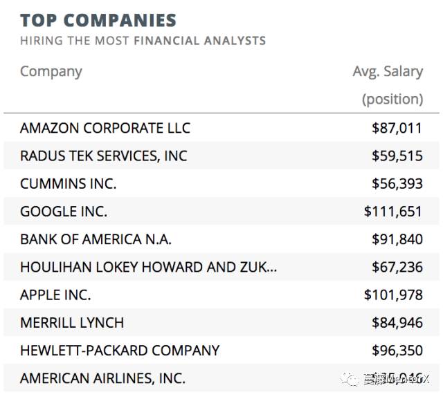Click the Avg. Salary column header
The height and width of the screenshot is (399, 443).
click(387, 71)
